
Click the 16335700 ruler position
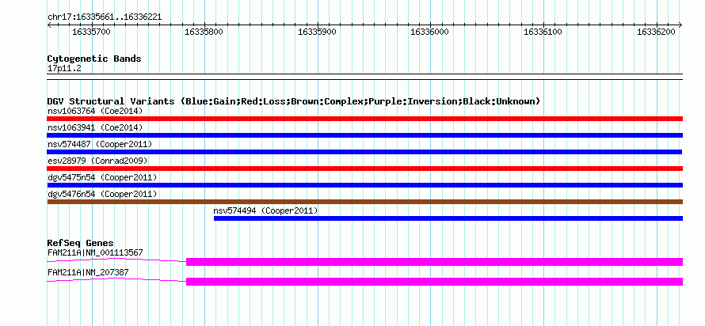[x=91, y=32]
